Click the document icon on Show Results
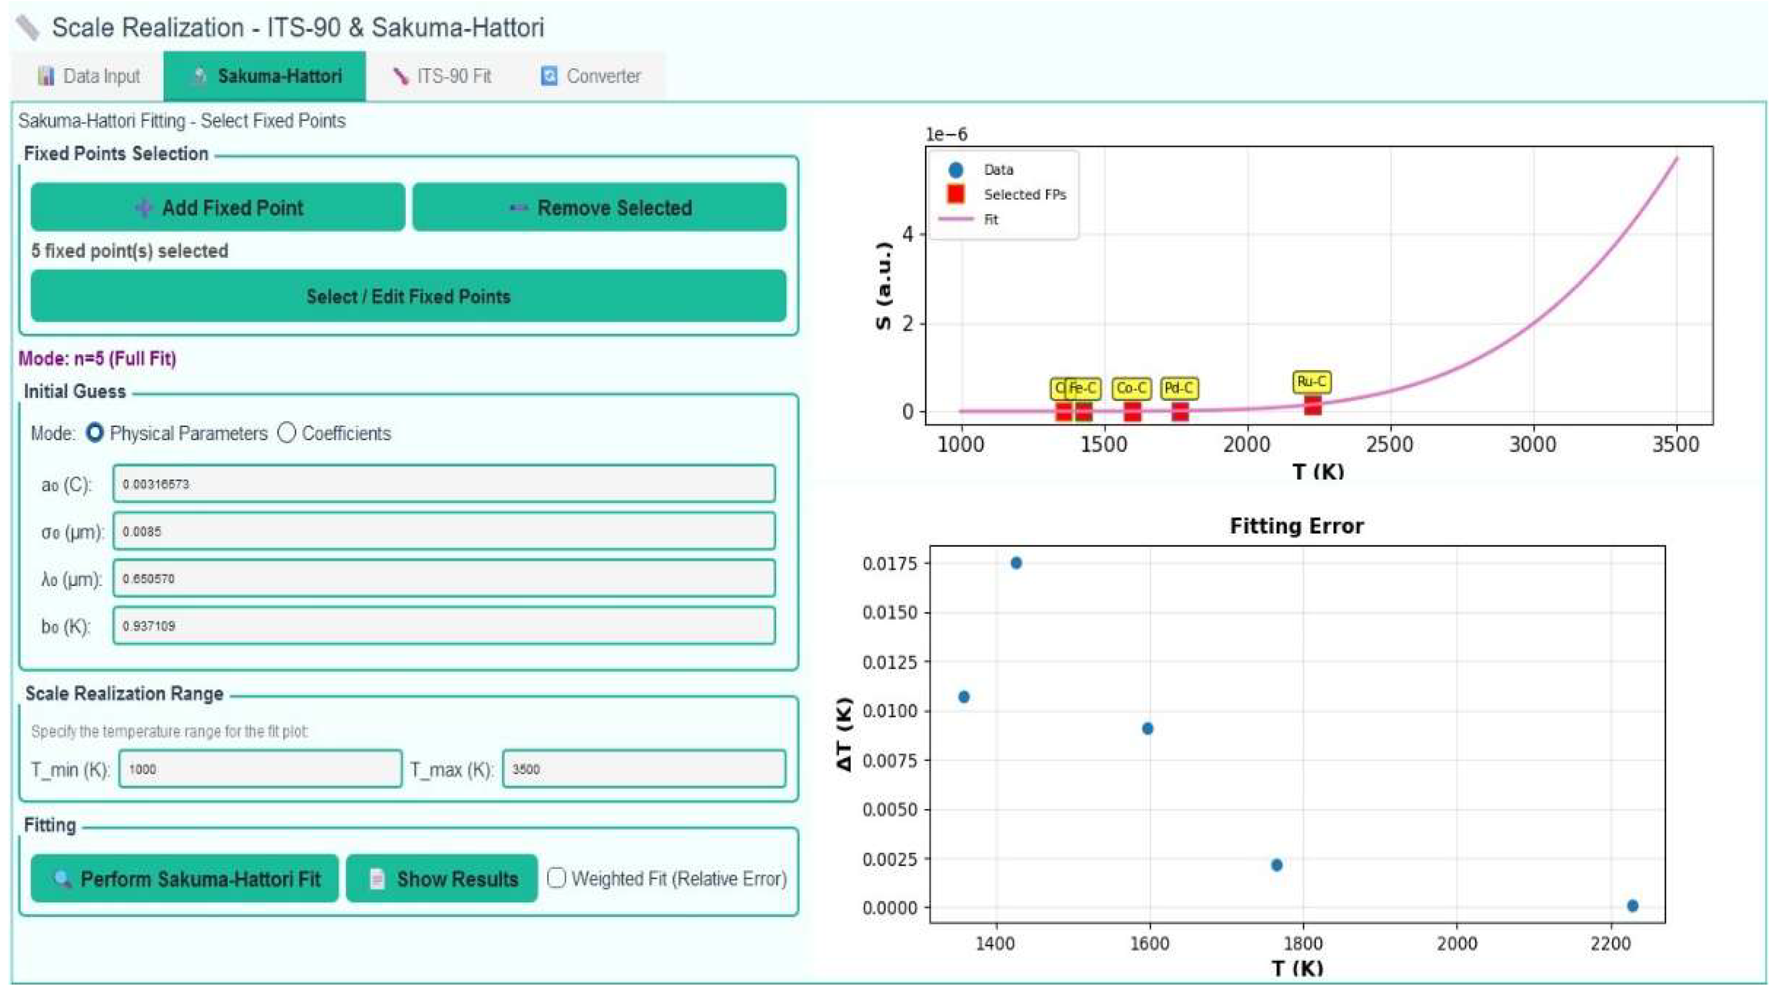This screenshot has width=1778, height=996. (x=376, y=879)
